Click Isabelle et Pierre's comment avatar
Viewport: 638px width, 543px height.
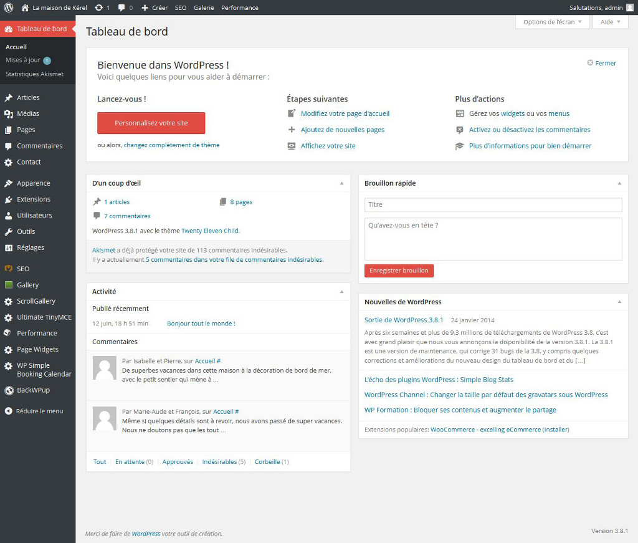click(x=105, y=368)
